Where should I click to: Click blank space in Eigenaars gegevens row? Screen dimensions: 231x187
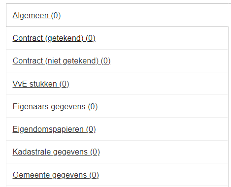tap(163, 106)
